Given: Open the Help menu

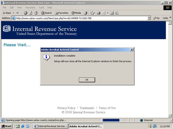Looking at the screenshot, I should [50, 8].
